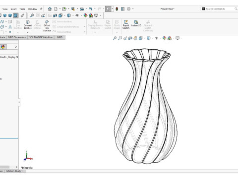Click the Quick Snaps button
The image size is (238, 179).
point(117,24)
